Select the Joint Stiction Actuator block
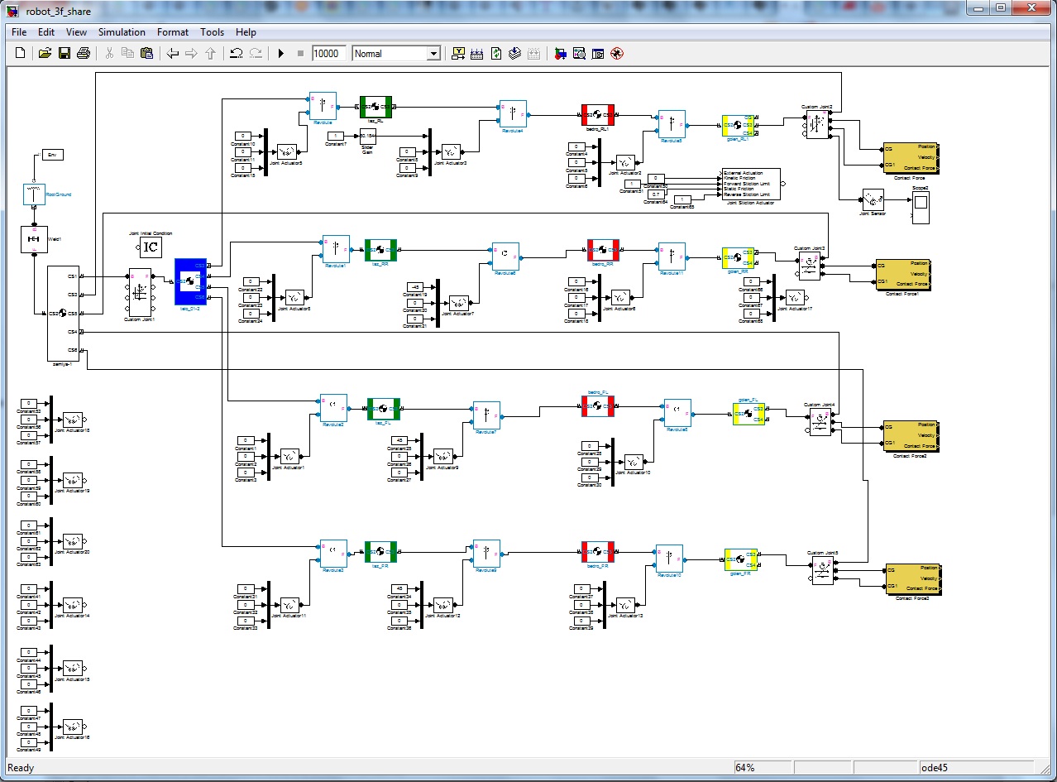 (750, 184)
